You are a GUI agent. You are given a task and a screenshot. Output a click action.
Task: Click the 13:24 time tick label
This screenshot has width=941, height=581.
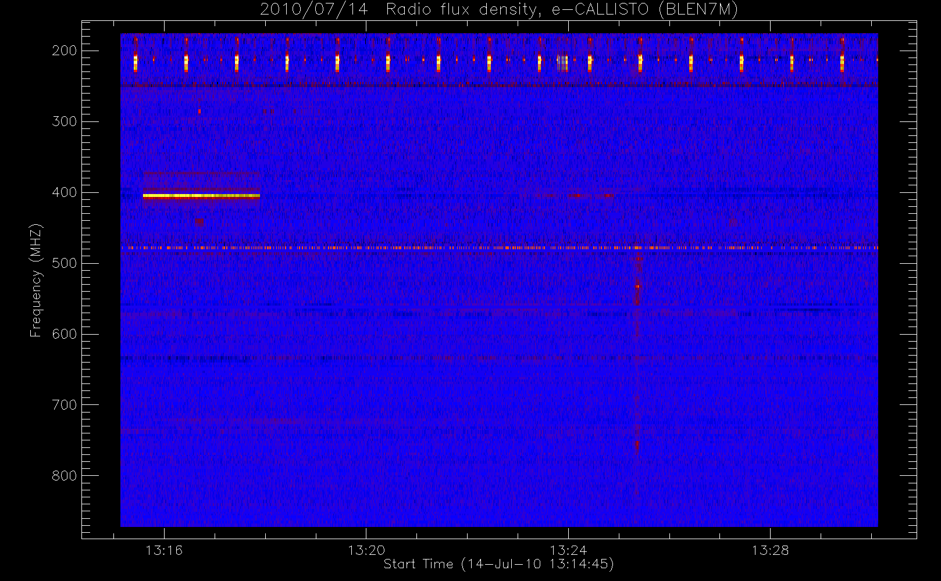pos(568,550)
